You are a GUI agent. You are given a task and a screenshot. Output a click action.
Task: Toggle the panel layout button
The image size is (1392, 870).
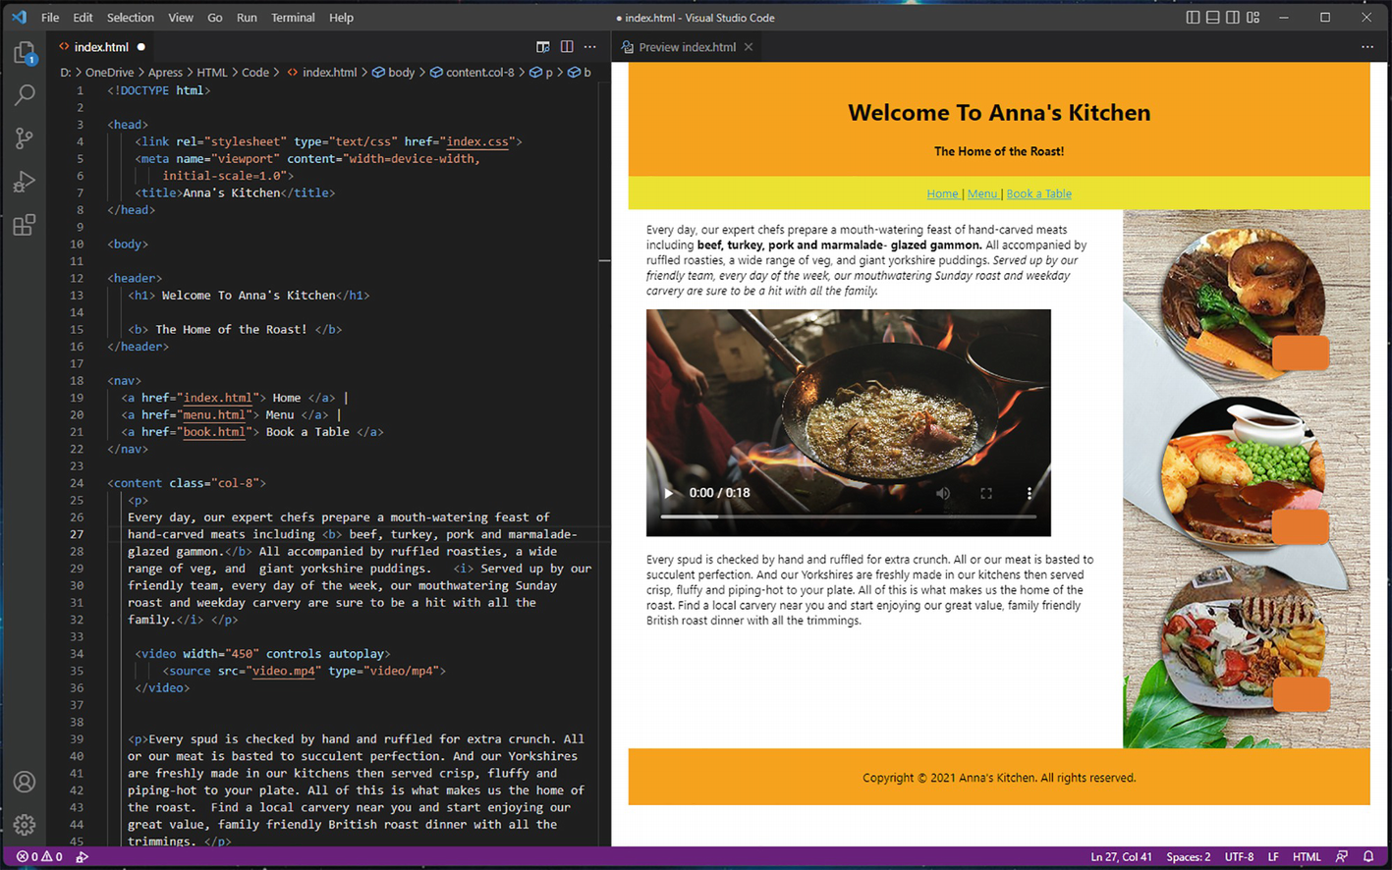(1213, 18)
